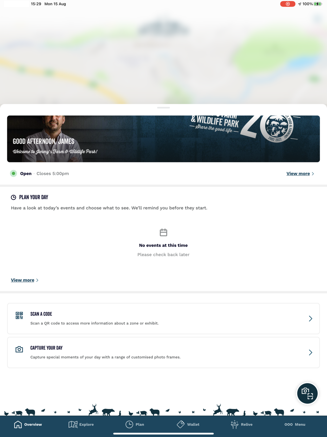
Task: Open the Explore map icon
Action: coord(73,425)
